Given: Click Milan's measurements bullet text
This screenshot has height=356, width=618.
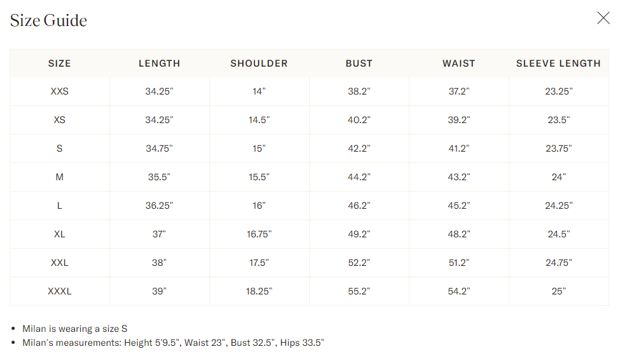Looking at the screenshot, I should click(x=173, y=343).
